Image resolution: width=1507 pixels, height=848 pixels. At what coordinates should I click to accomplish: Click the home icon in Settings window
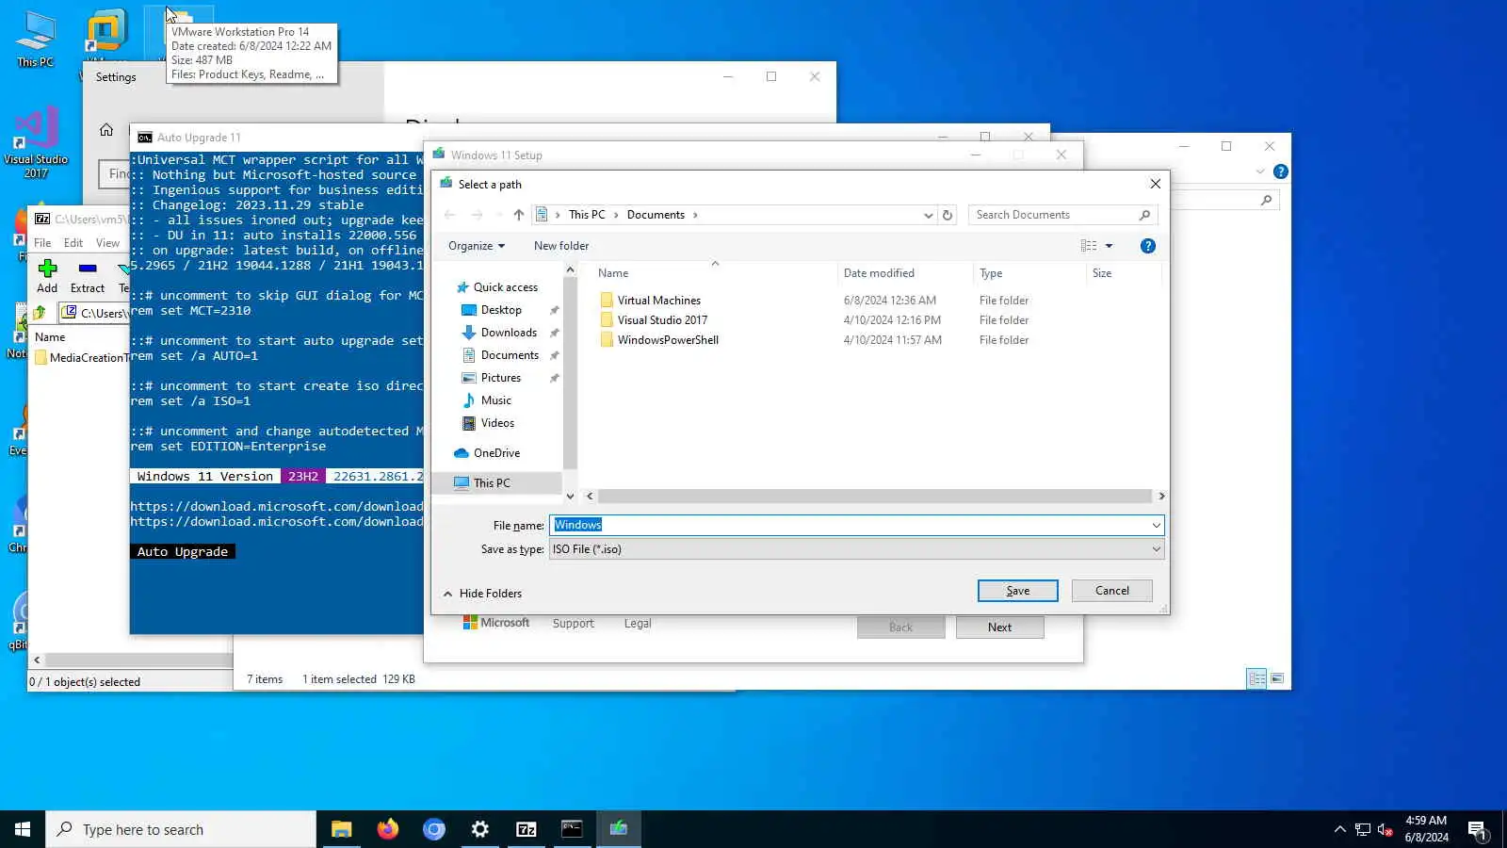coord(106,130)
